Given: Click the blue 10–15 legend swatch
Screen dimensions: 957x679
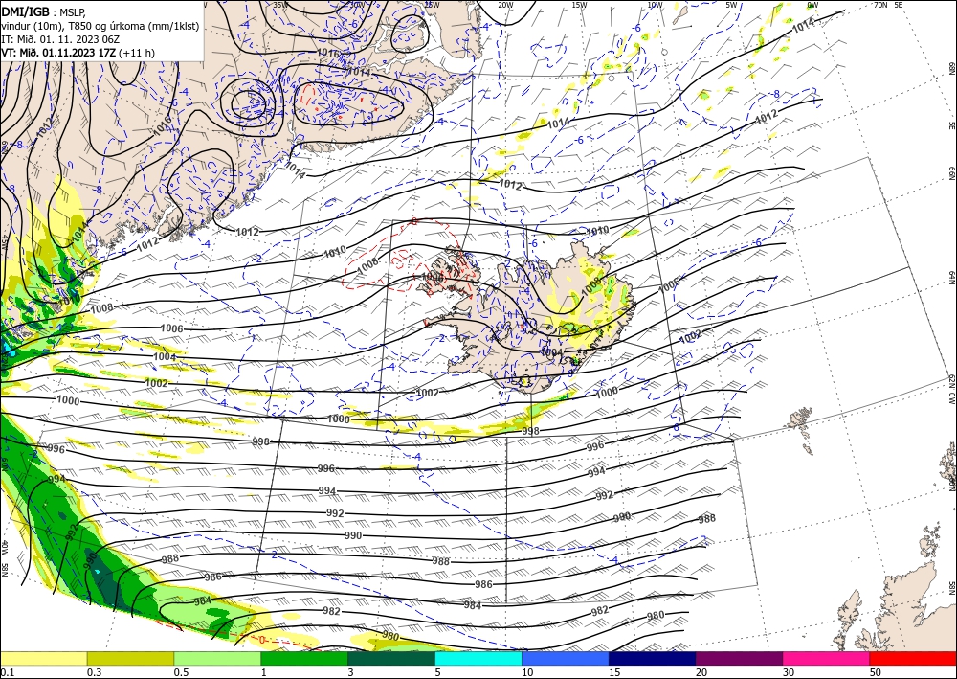Looking at the screenshot, I should pyautogui.click(x=566, y=658).
